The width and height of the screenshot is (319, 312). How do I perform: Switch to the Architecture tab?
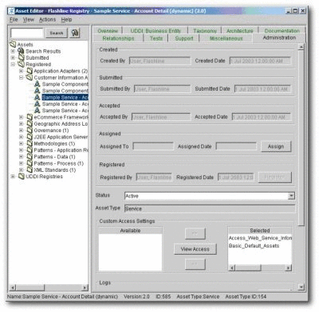240,31
